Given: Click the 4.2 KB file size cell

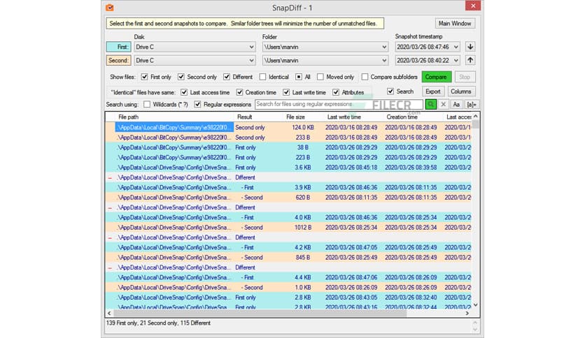Looking at the screenshot, I should point(302,247).
